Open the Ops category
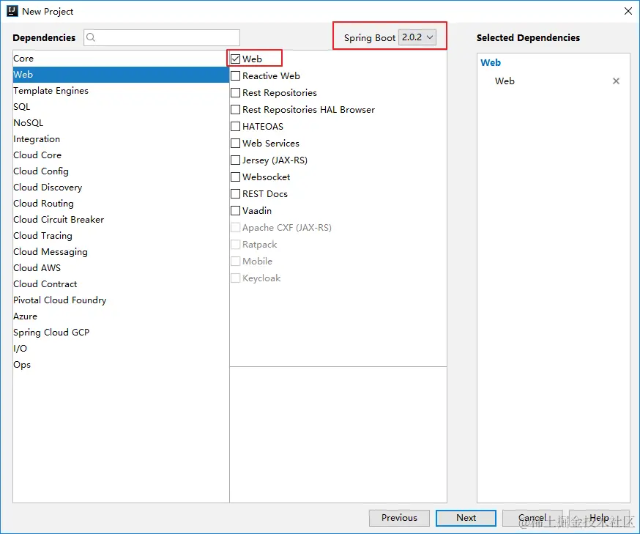The width and height of the screenshot is (640, 534). point(121,365)
